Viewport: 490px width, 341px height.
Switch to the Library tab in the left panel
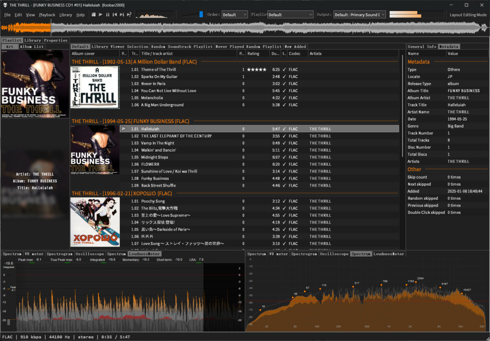pos(33,40)
